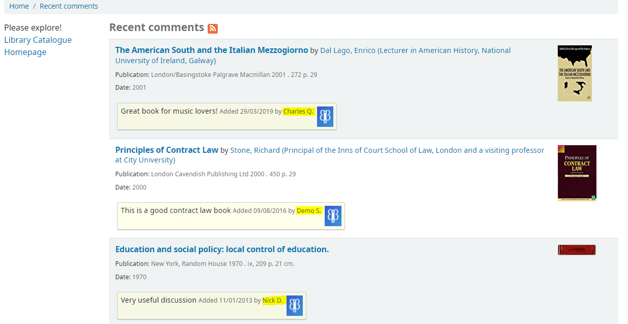This screenshot has width=628, height=324.
Task: Click Charles Q.'s blue avatar icon
Action: (x=325, y=117)
